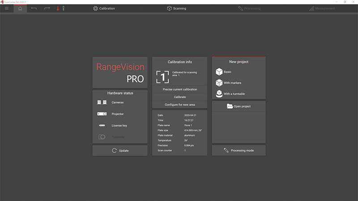The height and width of the screenshot is (201, 358).
Task: Switch to the Calibration tab
Action: click(x=104, y=8)
